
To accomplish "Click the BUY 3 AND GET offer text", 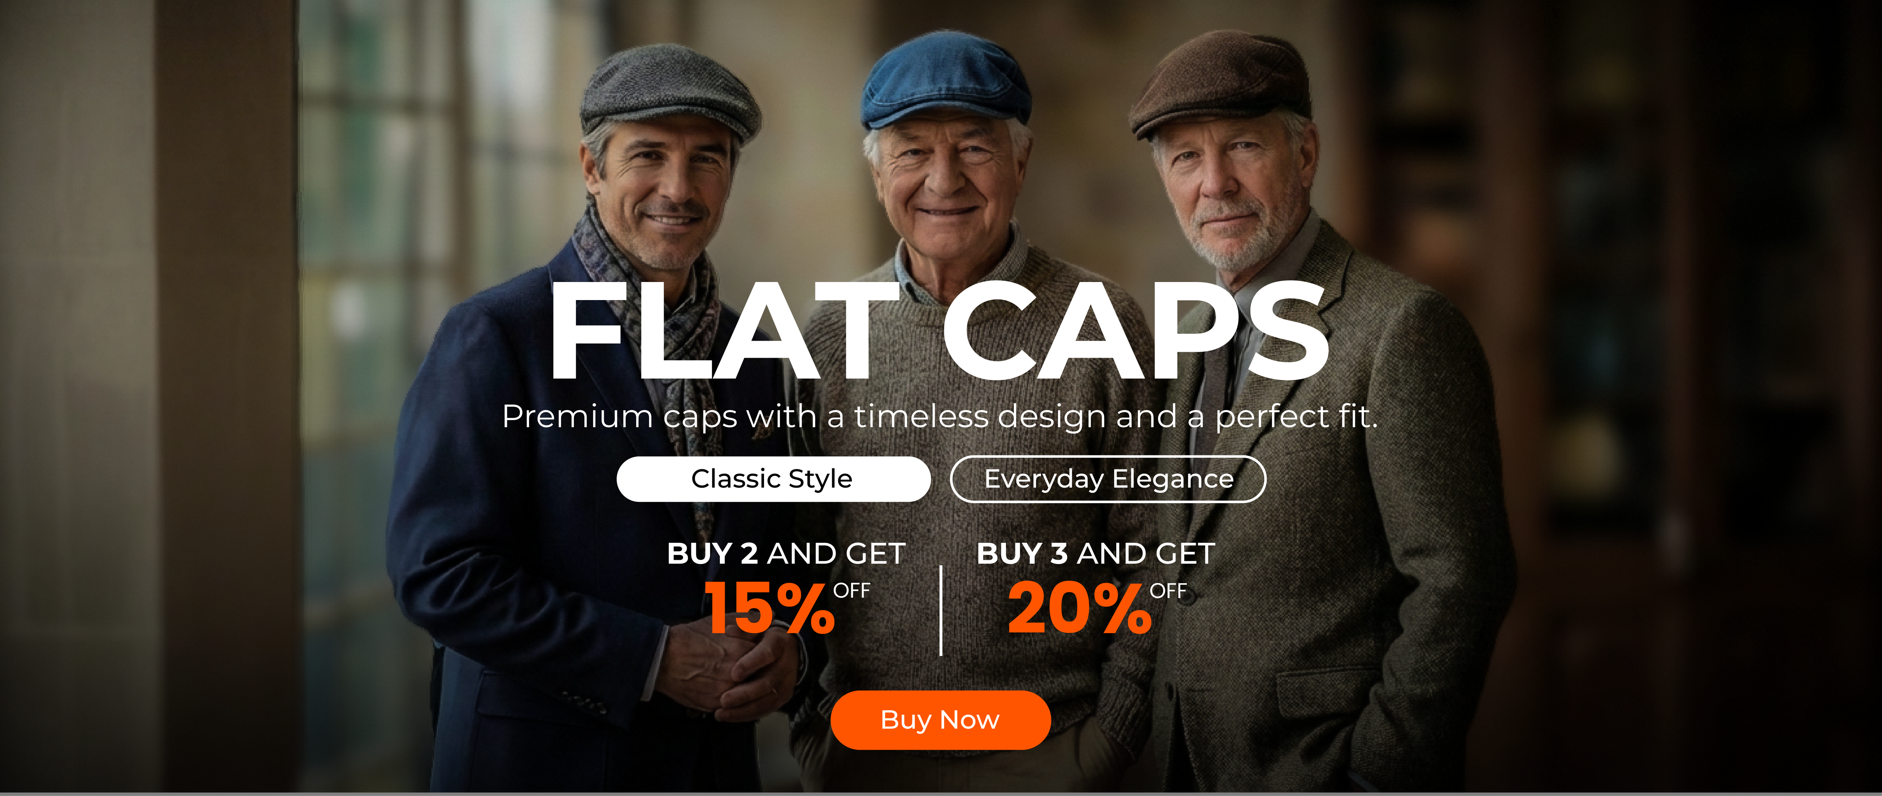I will [x=1096, y=554].
